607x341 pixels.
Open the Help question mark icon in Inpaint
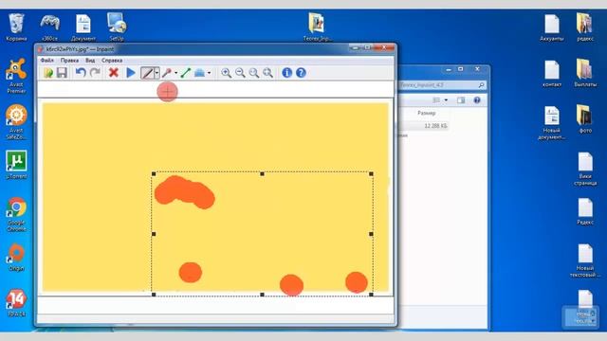pyautogui.click(x=301, y=73)
